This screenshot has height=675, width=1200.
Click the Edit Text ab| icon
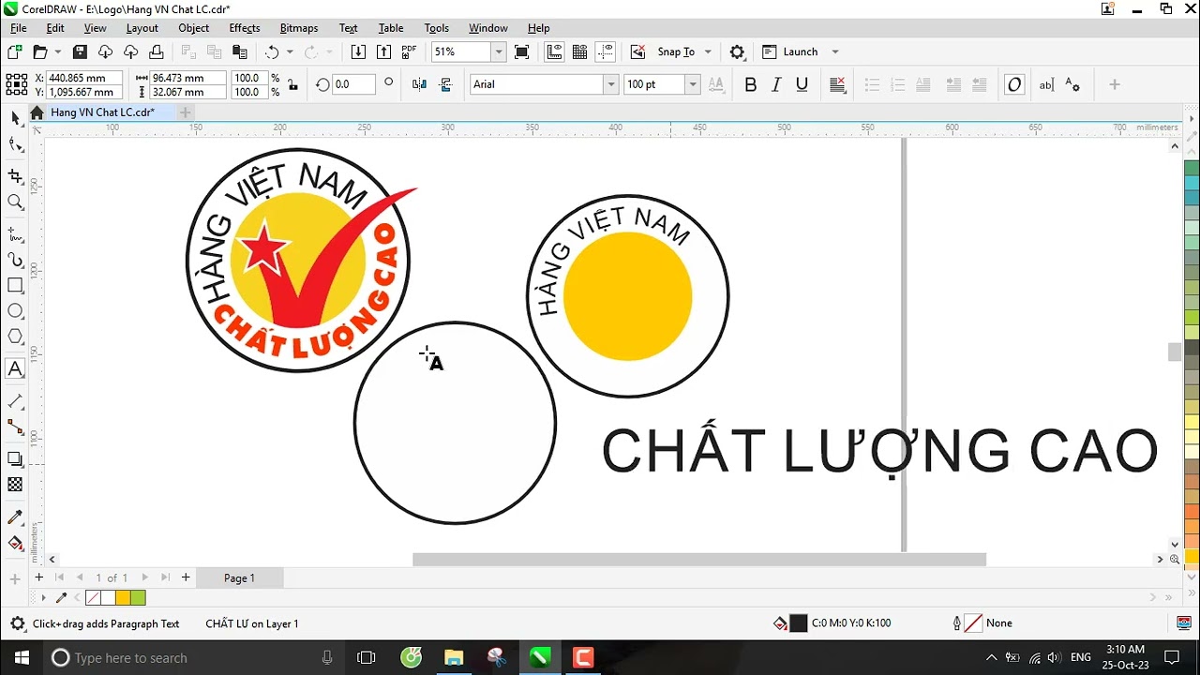coord(1046,84)
